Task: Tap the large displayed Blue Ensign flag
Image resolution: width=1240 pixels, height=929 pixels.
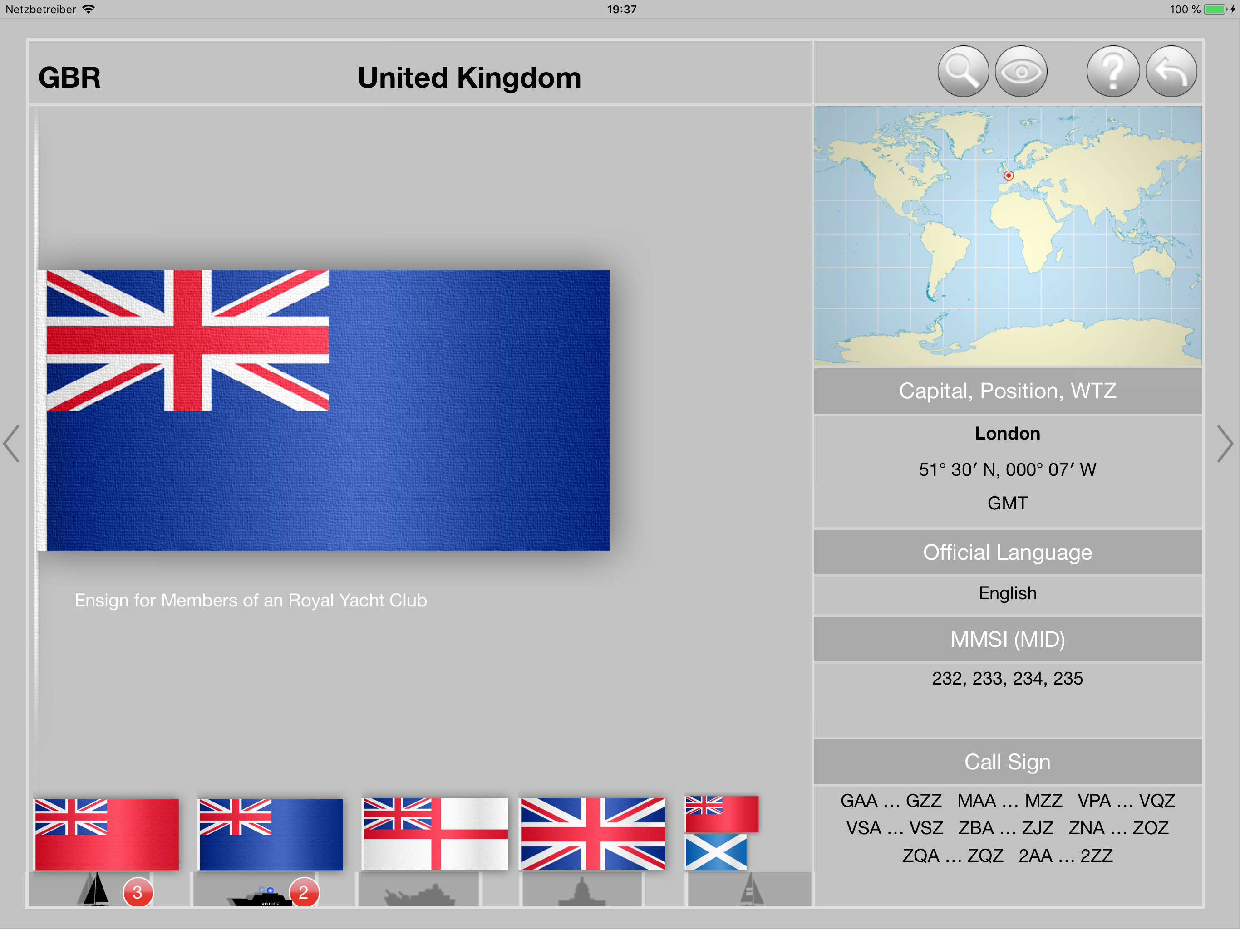Action: pyautogui.click(x=328, y=410)
